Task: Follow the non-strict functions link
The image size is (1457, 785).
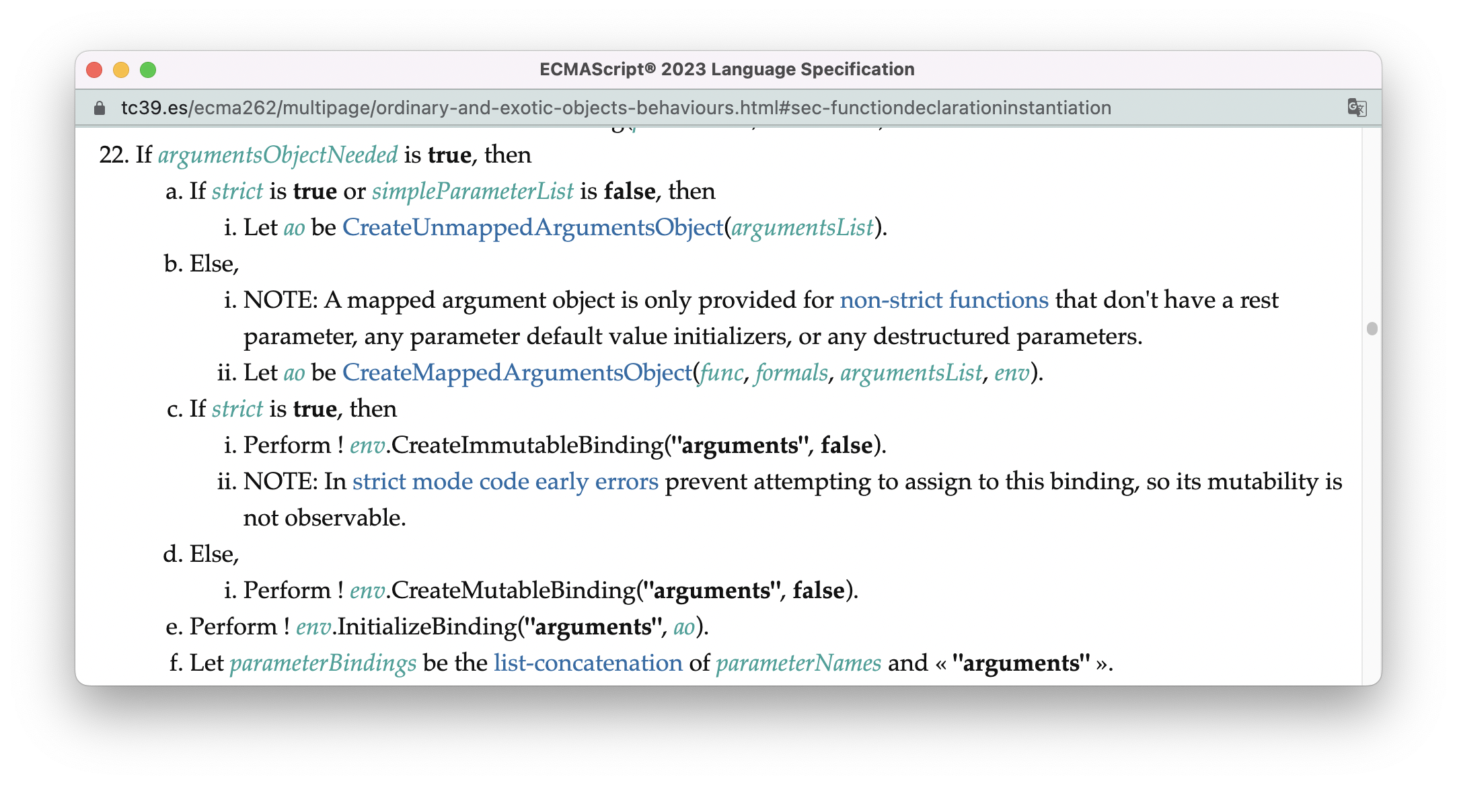Action: click(944, 300)
